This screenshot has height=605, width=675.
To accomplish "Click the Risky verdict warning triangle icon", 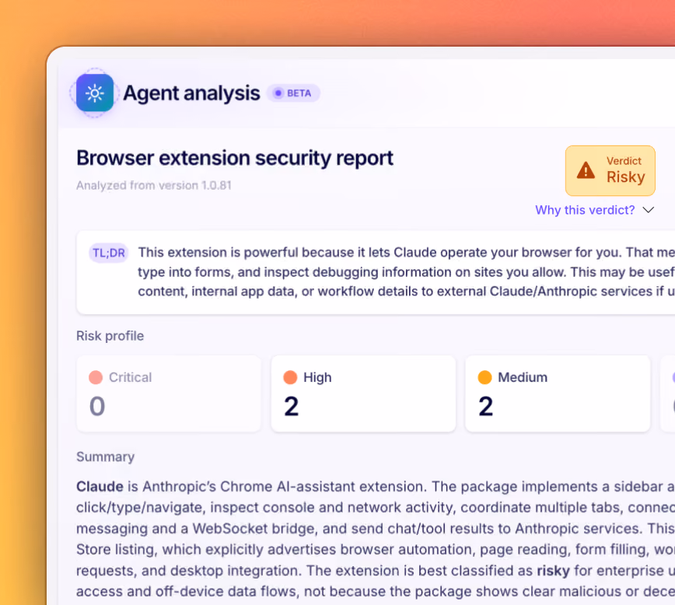I will [586, 170].
